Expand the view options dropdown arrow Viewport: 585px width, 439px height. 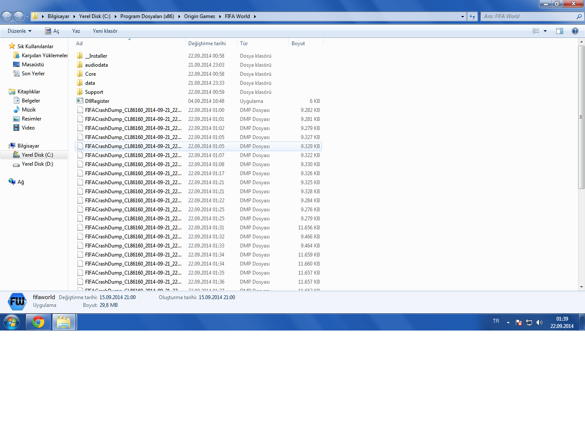click(x=545, y=31)
